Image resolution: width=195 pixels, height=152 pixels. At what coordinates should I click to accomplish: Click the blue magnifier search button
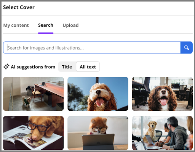(x=187, y=48)
